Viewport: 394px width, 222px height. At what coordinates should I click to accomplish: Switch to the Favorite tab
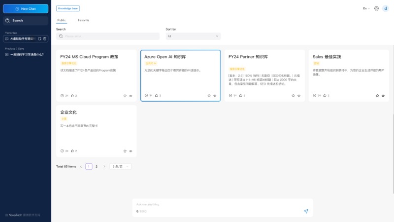(x=84, y=20)
